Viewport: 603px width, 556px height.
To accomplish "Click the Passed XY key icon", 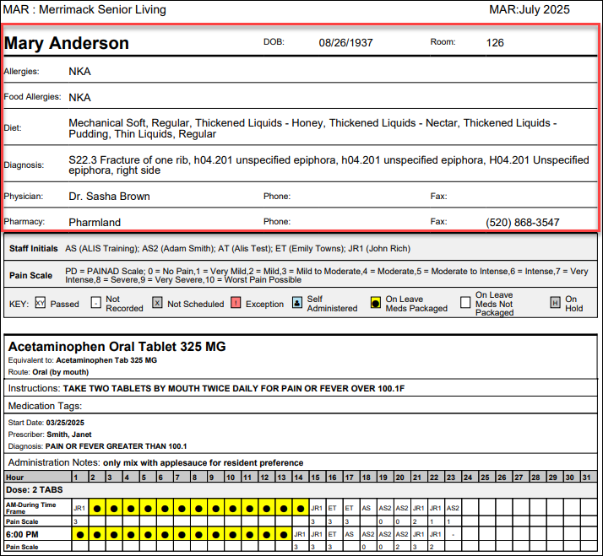I will 40,303.
